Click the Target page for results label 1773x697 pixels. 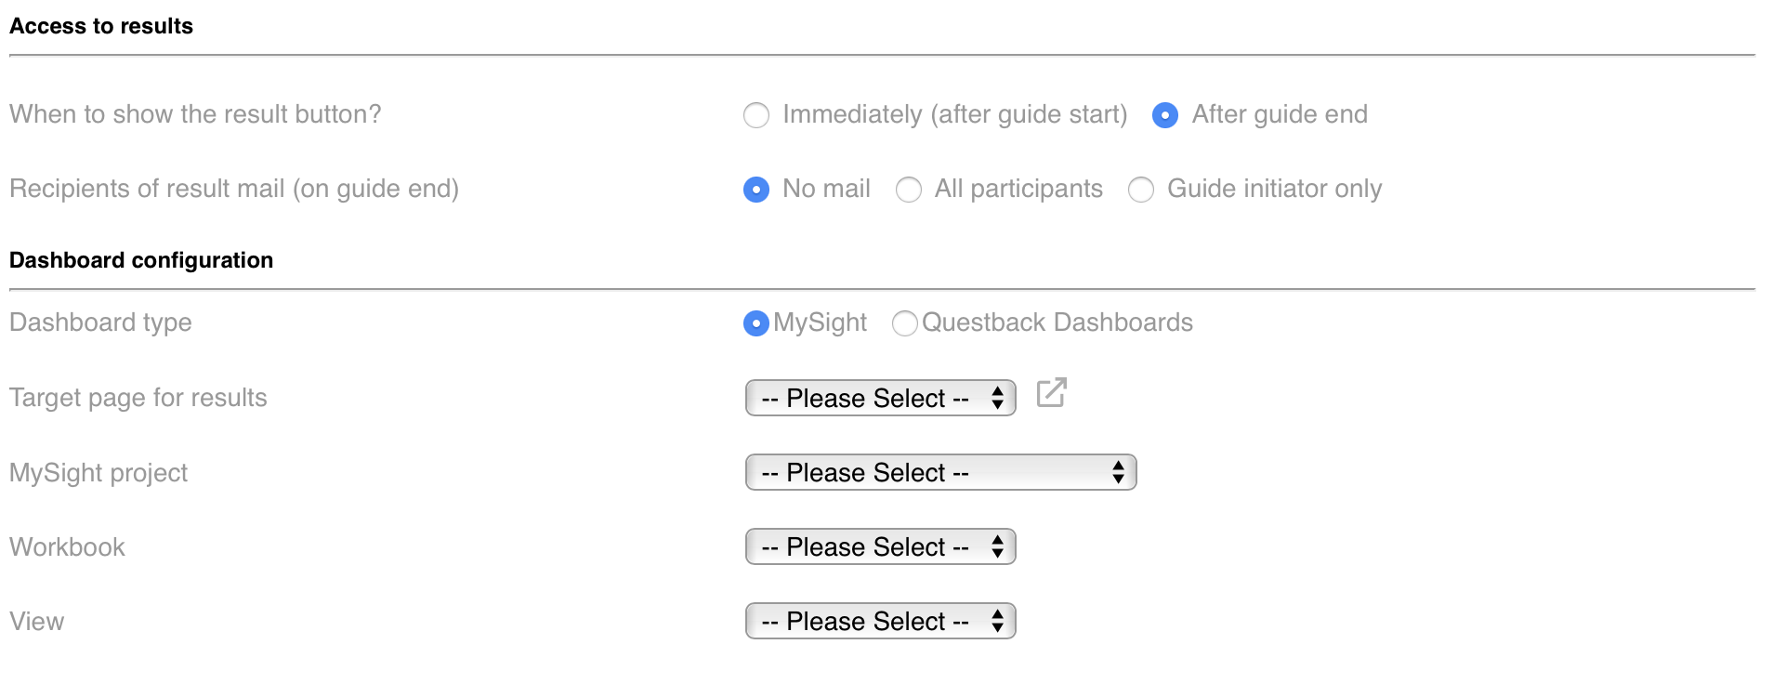tap(138, 398)
